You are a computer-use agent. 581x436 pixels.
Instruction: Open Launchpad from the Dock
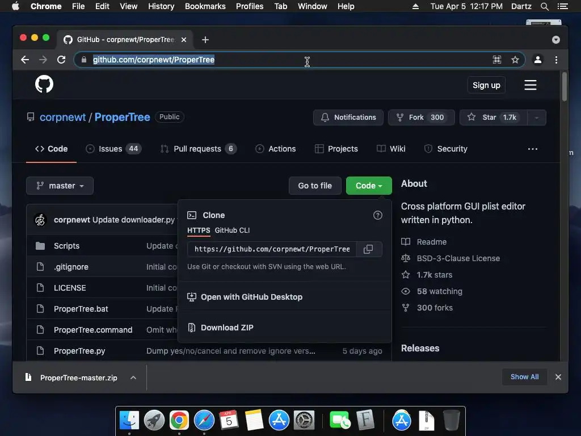pos(154,421)
